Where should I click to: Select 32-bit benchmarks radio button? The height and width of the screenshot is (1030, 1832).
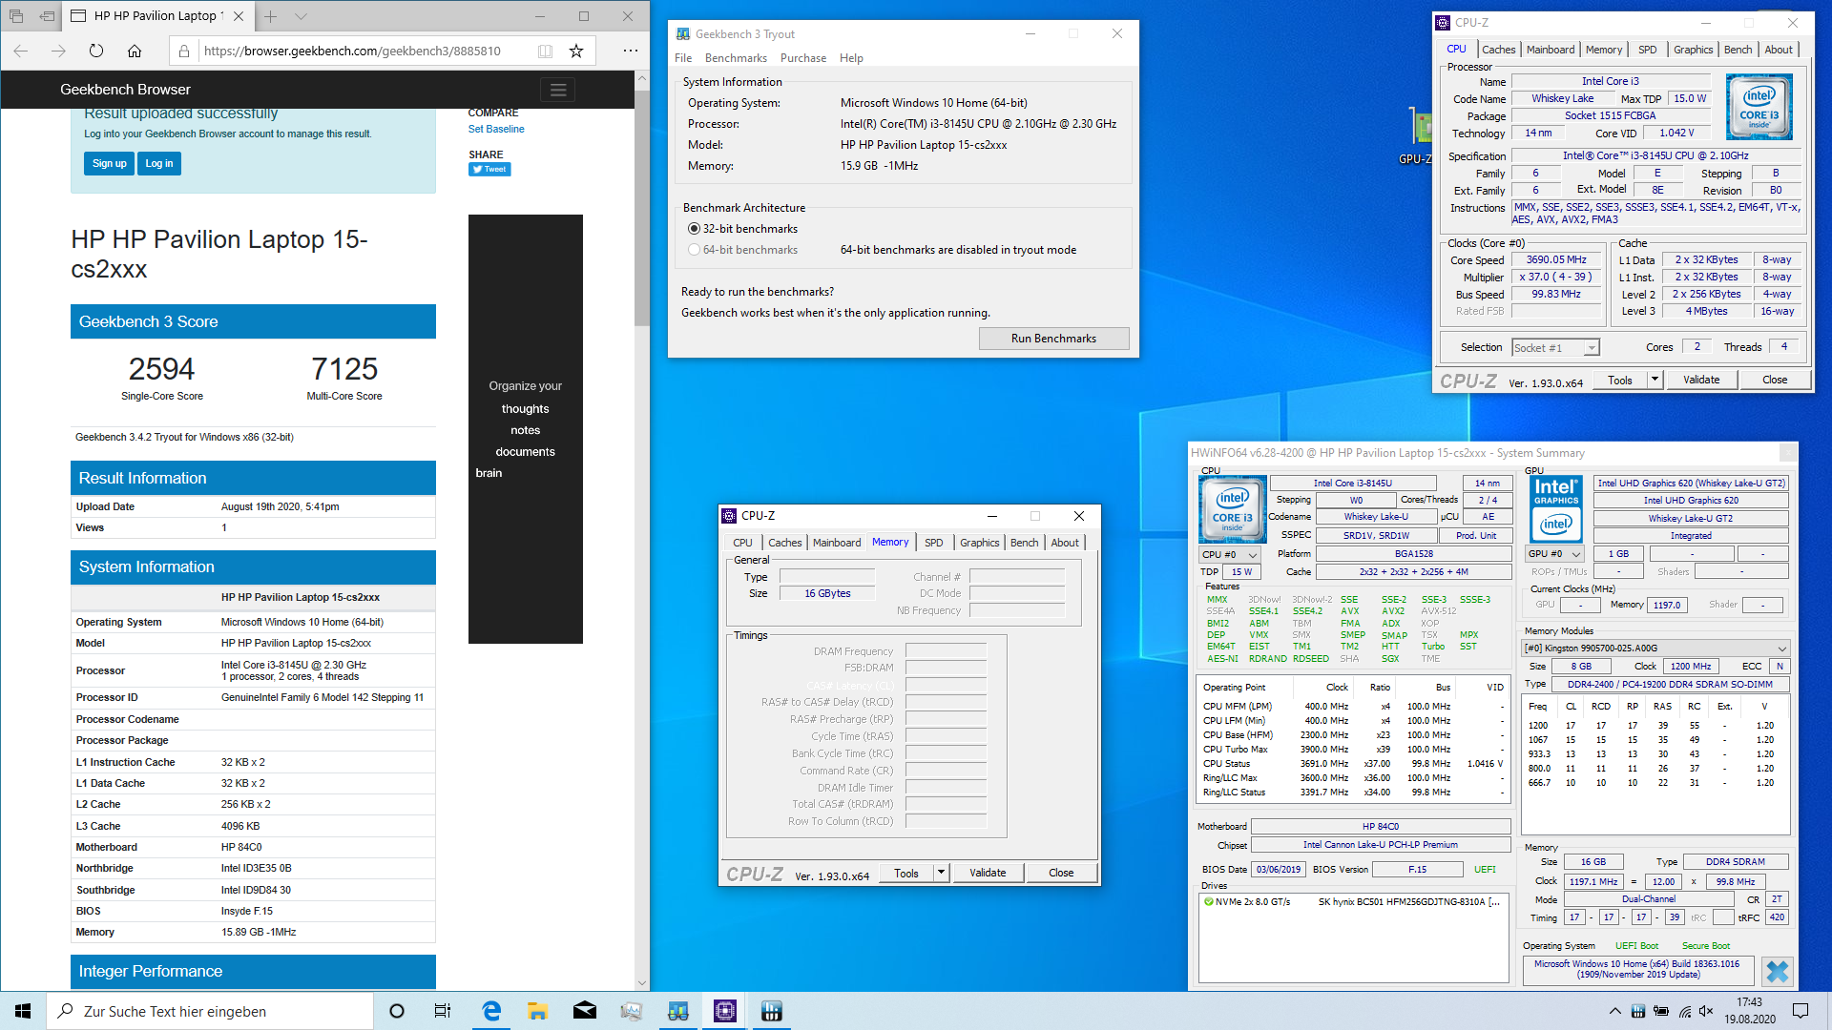[694, 229]
